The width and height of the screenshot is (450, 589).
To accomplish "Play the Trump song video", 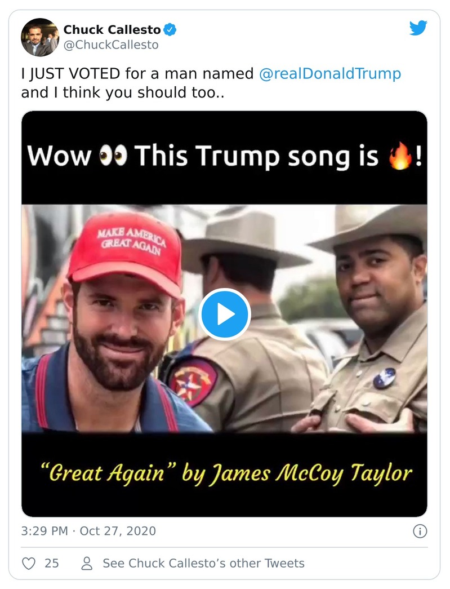I will [x=225, y=315].
